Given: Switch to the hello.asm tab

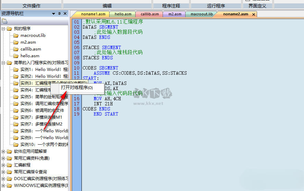Looking at the screenshot, I should [x=123, y=14].
